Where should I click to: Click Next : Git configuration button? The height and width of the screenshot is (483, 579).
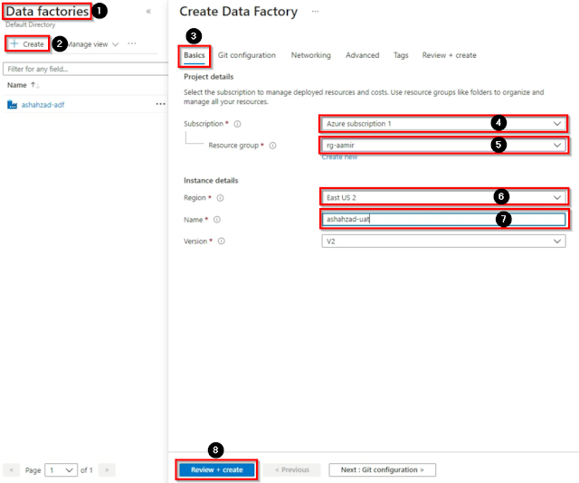click(x=382, y=469)
